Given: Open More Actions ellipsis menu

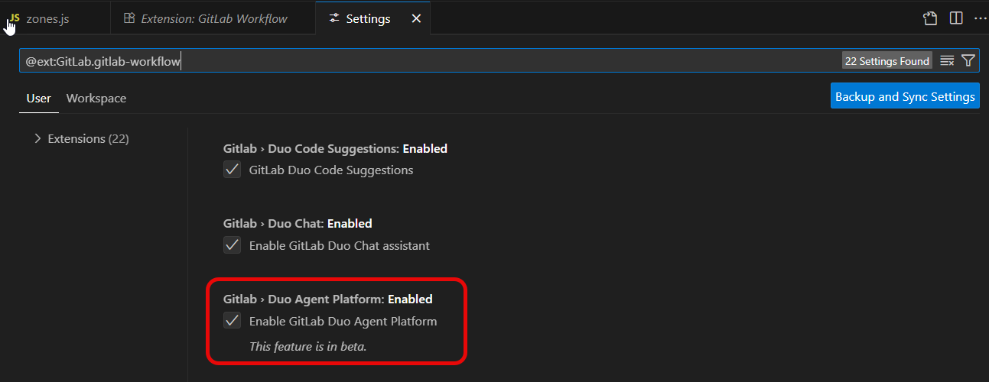Looking at the screenshot, I should pos(979,18).
